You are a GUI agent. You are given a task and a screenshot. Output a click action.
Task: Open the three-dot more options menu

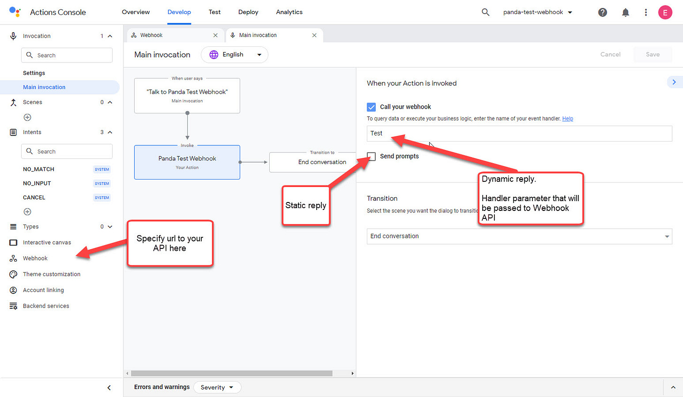(x=646, y=12)
